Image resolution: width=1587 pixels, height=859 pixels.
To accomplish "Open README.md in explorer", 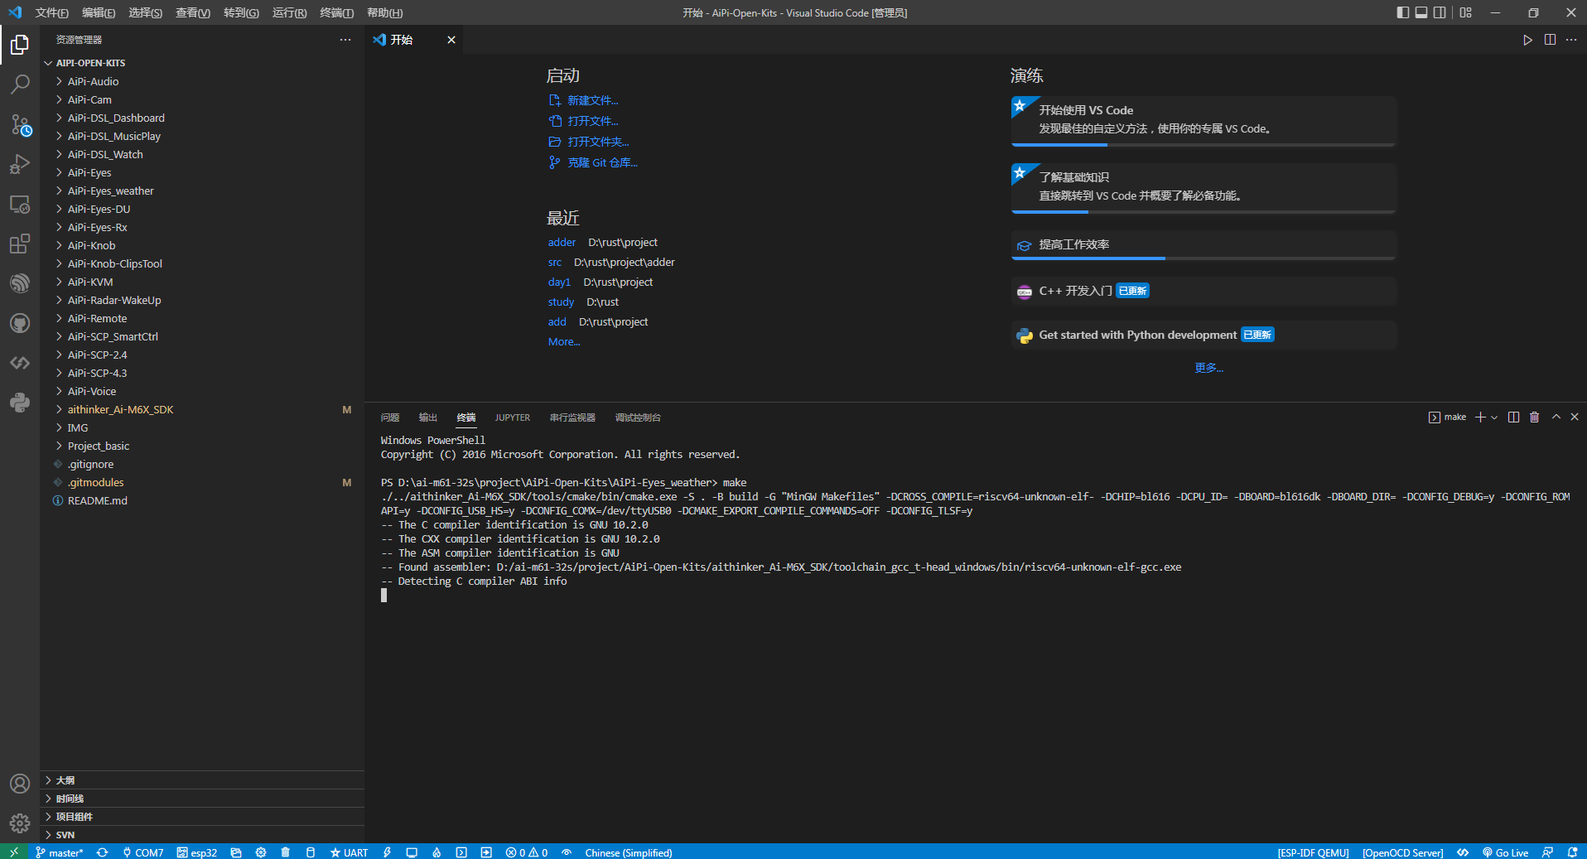I will [x=202, y=500].
